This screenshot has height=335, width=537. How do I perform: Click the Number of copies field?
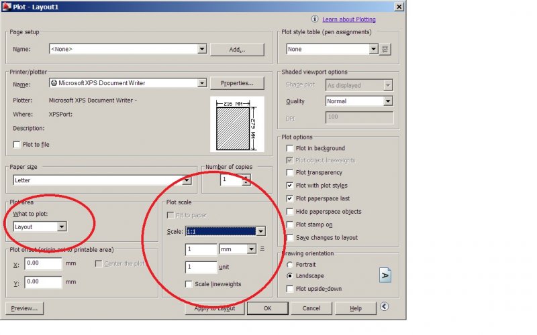pos(231,180)
